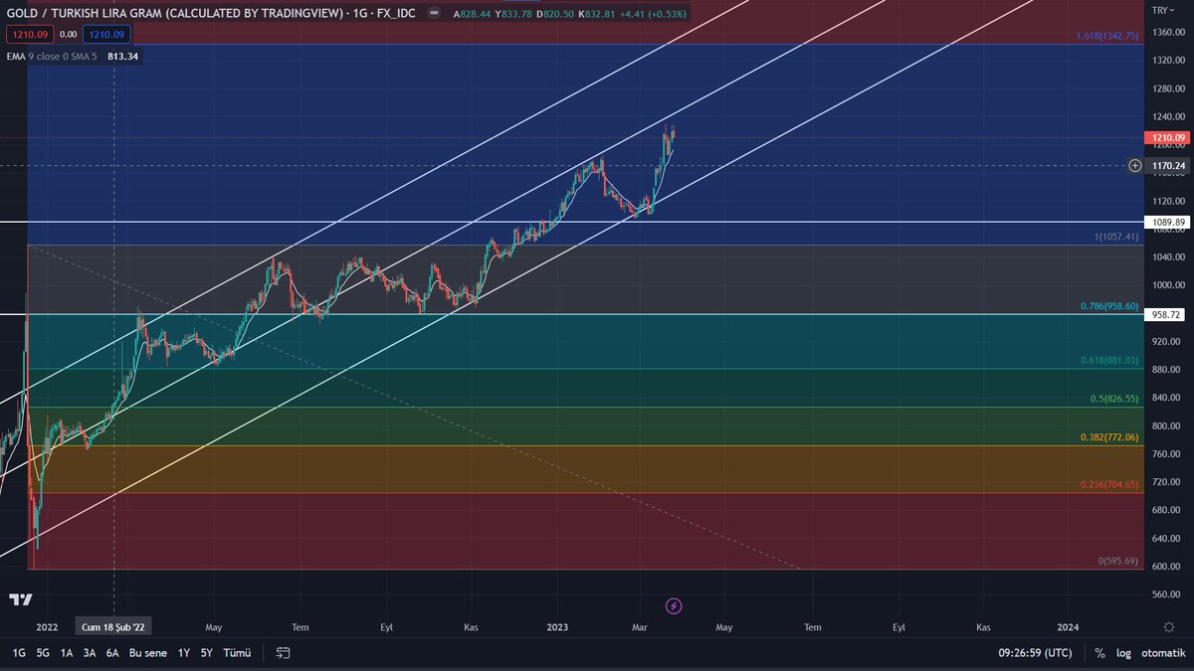Click the 0(595.69) Fibonacci label
This screenshot has width=1194, height=671.
[1119, 562]
